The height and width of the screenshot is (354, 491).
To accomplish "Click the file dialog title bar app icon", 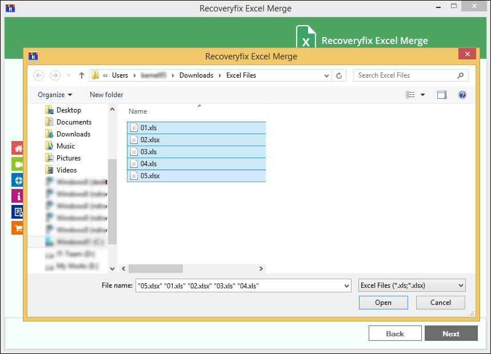I will 33,57.
